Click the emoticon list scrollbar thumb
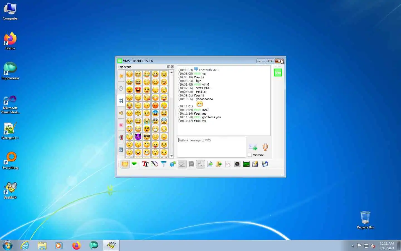This screenshot has width=401, height=251. tap(172, 86)
